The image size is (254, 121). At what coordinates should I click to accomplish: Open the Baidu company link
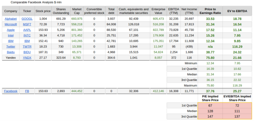coord(11,52)
